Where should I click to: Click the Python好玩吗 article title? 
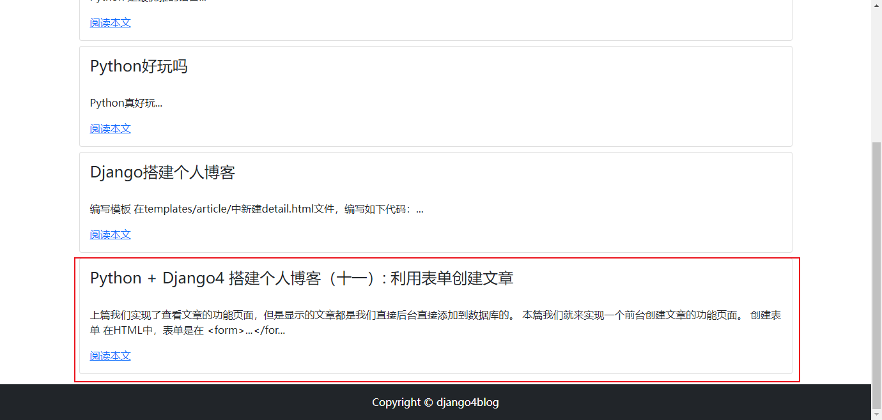[x=139, y=66]
